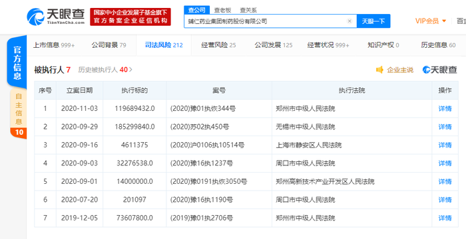View 详情 for 2019-12-05 case
The width and height of the screenshot is (466, 239).
445,218
